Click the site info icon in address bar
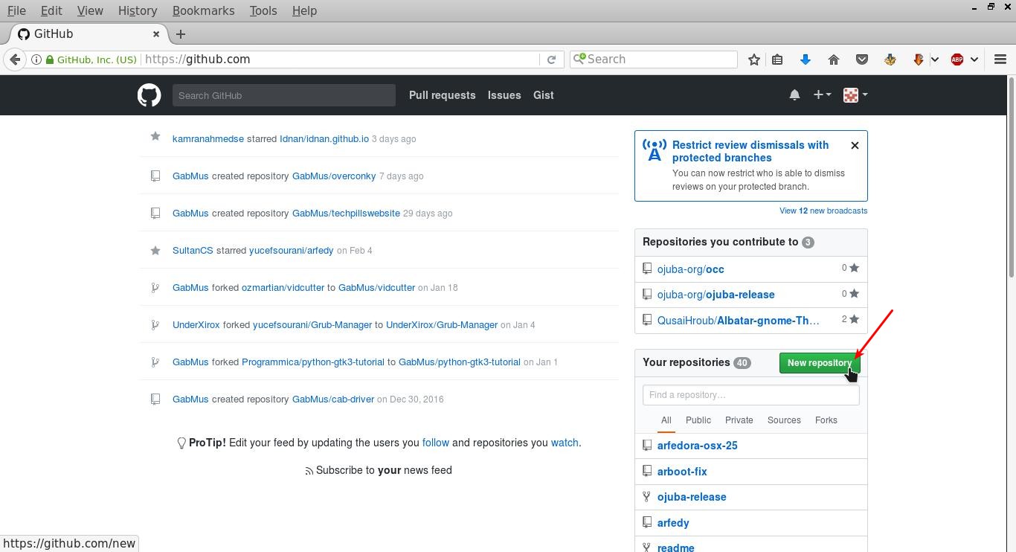This screenshot has height=552, width=1016. click(x=36, y=60)
